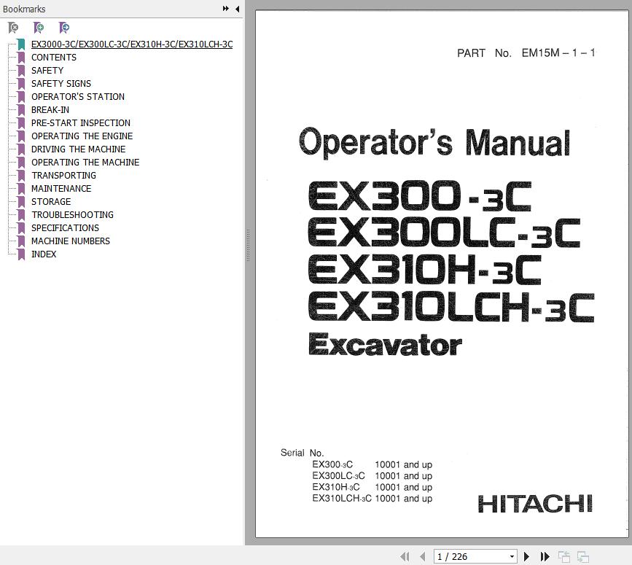The height and width of the screenshot is (565, 632).
Task: Open the BREAK-IN bookmark
Action: click(50, 109)
